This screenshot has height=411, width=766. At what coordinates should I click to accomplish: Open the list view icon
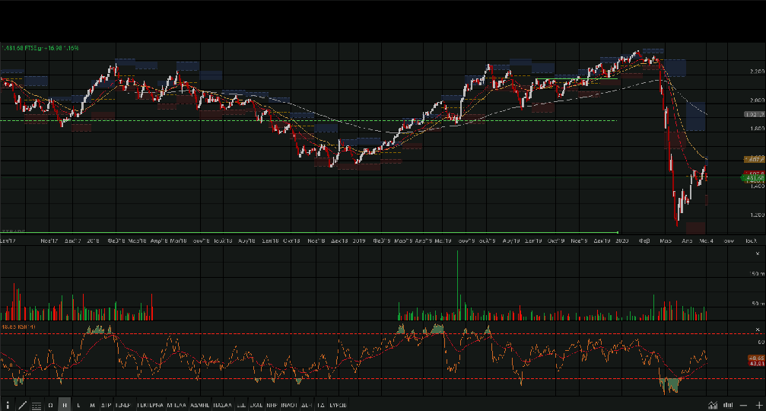[36, 406]
